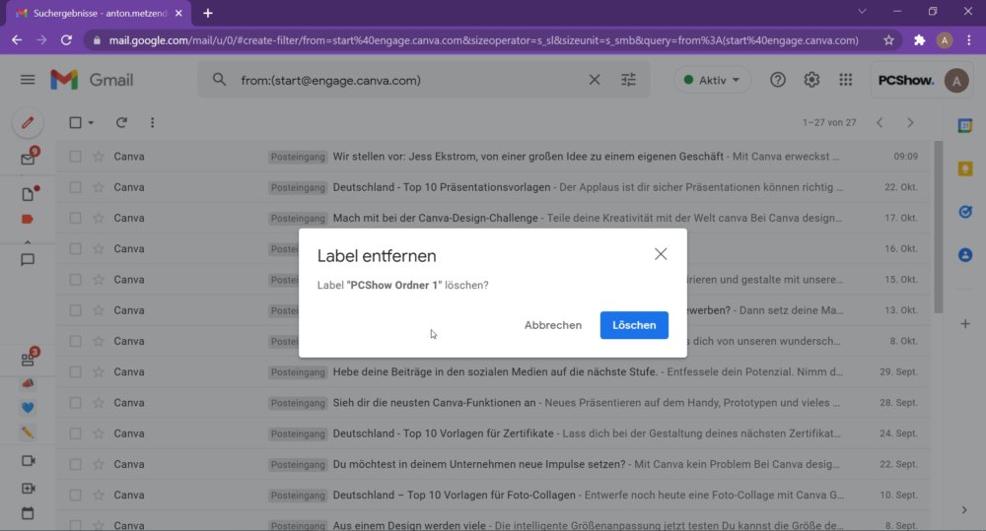Image resolution: width=986 pixels, height=531 pixels.
Task: Collapse the sidebar section chevron
Action: (28, 242)
